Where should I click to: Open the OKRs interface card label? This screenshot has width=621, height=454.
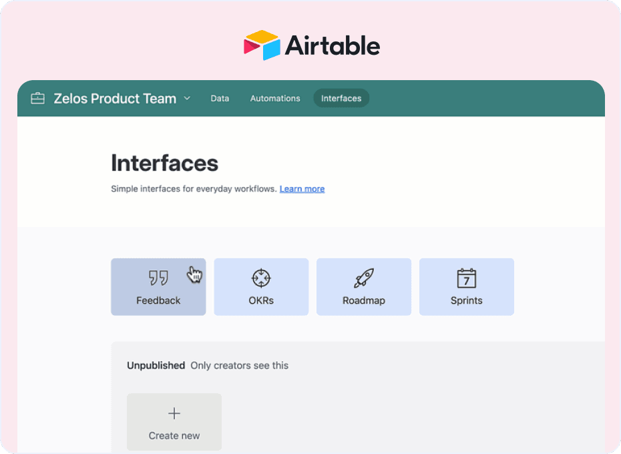tap(261, 300)
